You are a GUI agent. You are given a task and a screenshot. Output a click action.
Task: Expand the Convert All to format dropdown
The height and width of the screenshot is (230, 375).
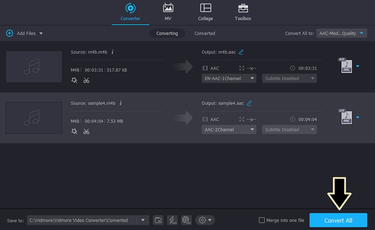(342, 33)
